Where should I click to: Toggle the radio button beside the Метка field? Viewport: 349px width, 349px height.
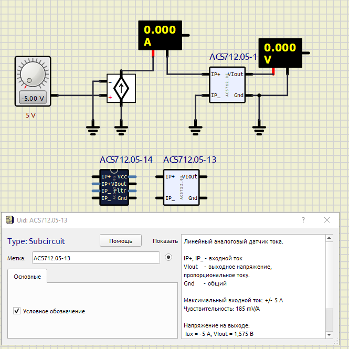click(168, 258)
